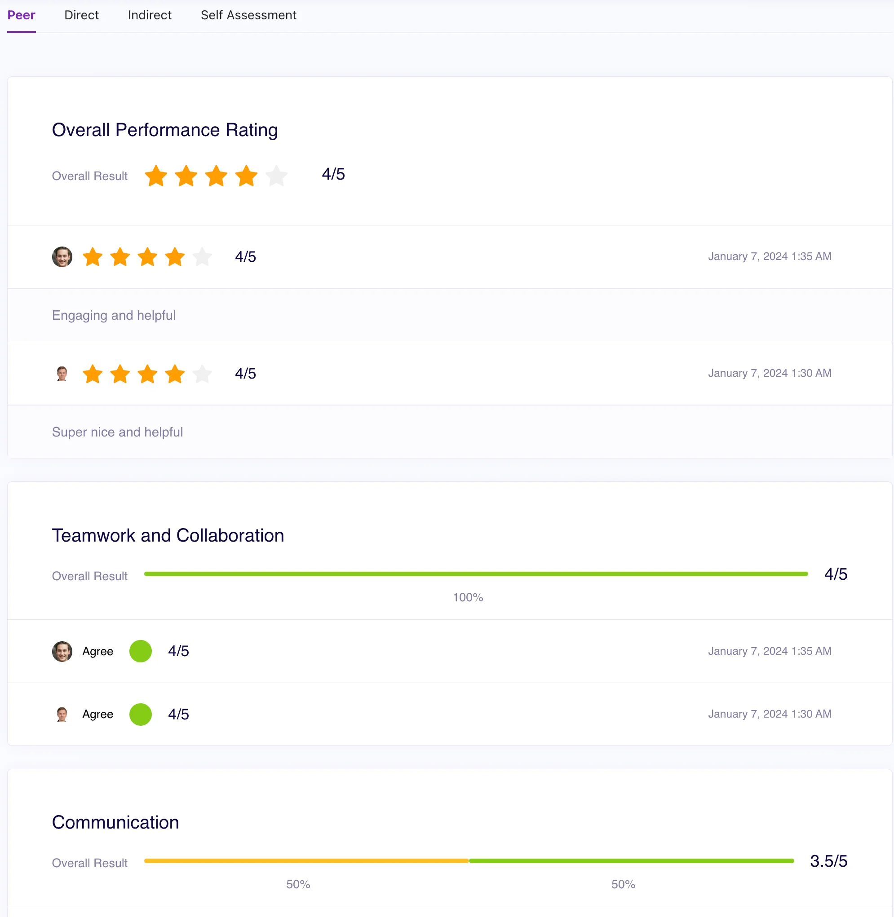Toggle the Overall Performance Rating section
The image size is (894, 917).
click(x=165, y=129)
